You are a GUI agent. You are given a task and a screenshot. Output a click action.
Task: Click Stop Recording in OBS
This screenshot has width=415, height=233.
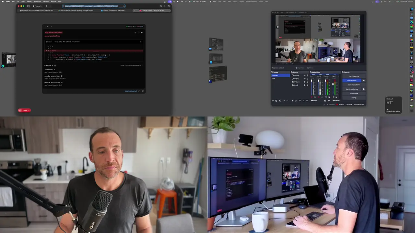352,81
